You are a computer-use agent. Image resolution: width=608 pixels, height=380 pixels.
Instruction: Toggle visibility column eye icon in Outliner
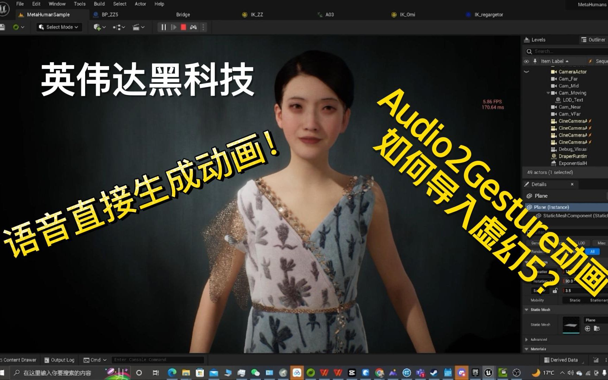[526, 61]
